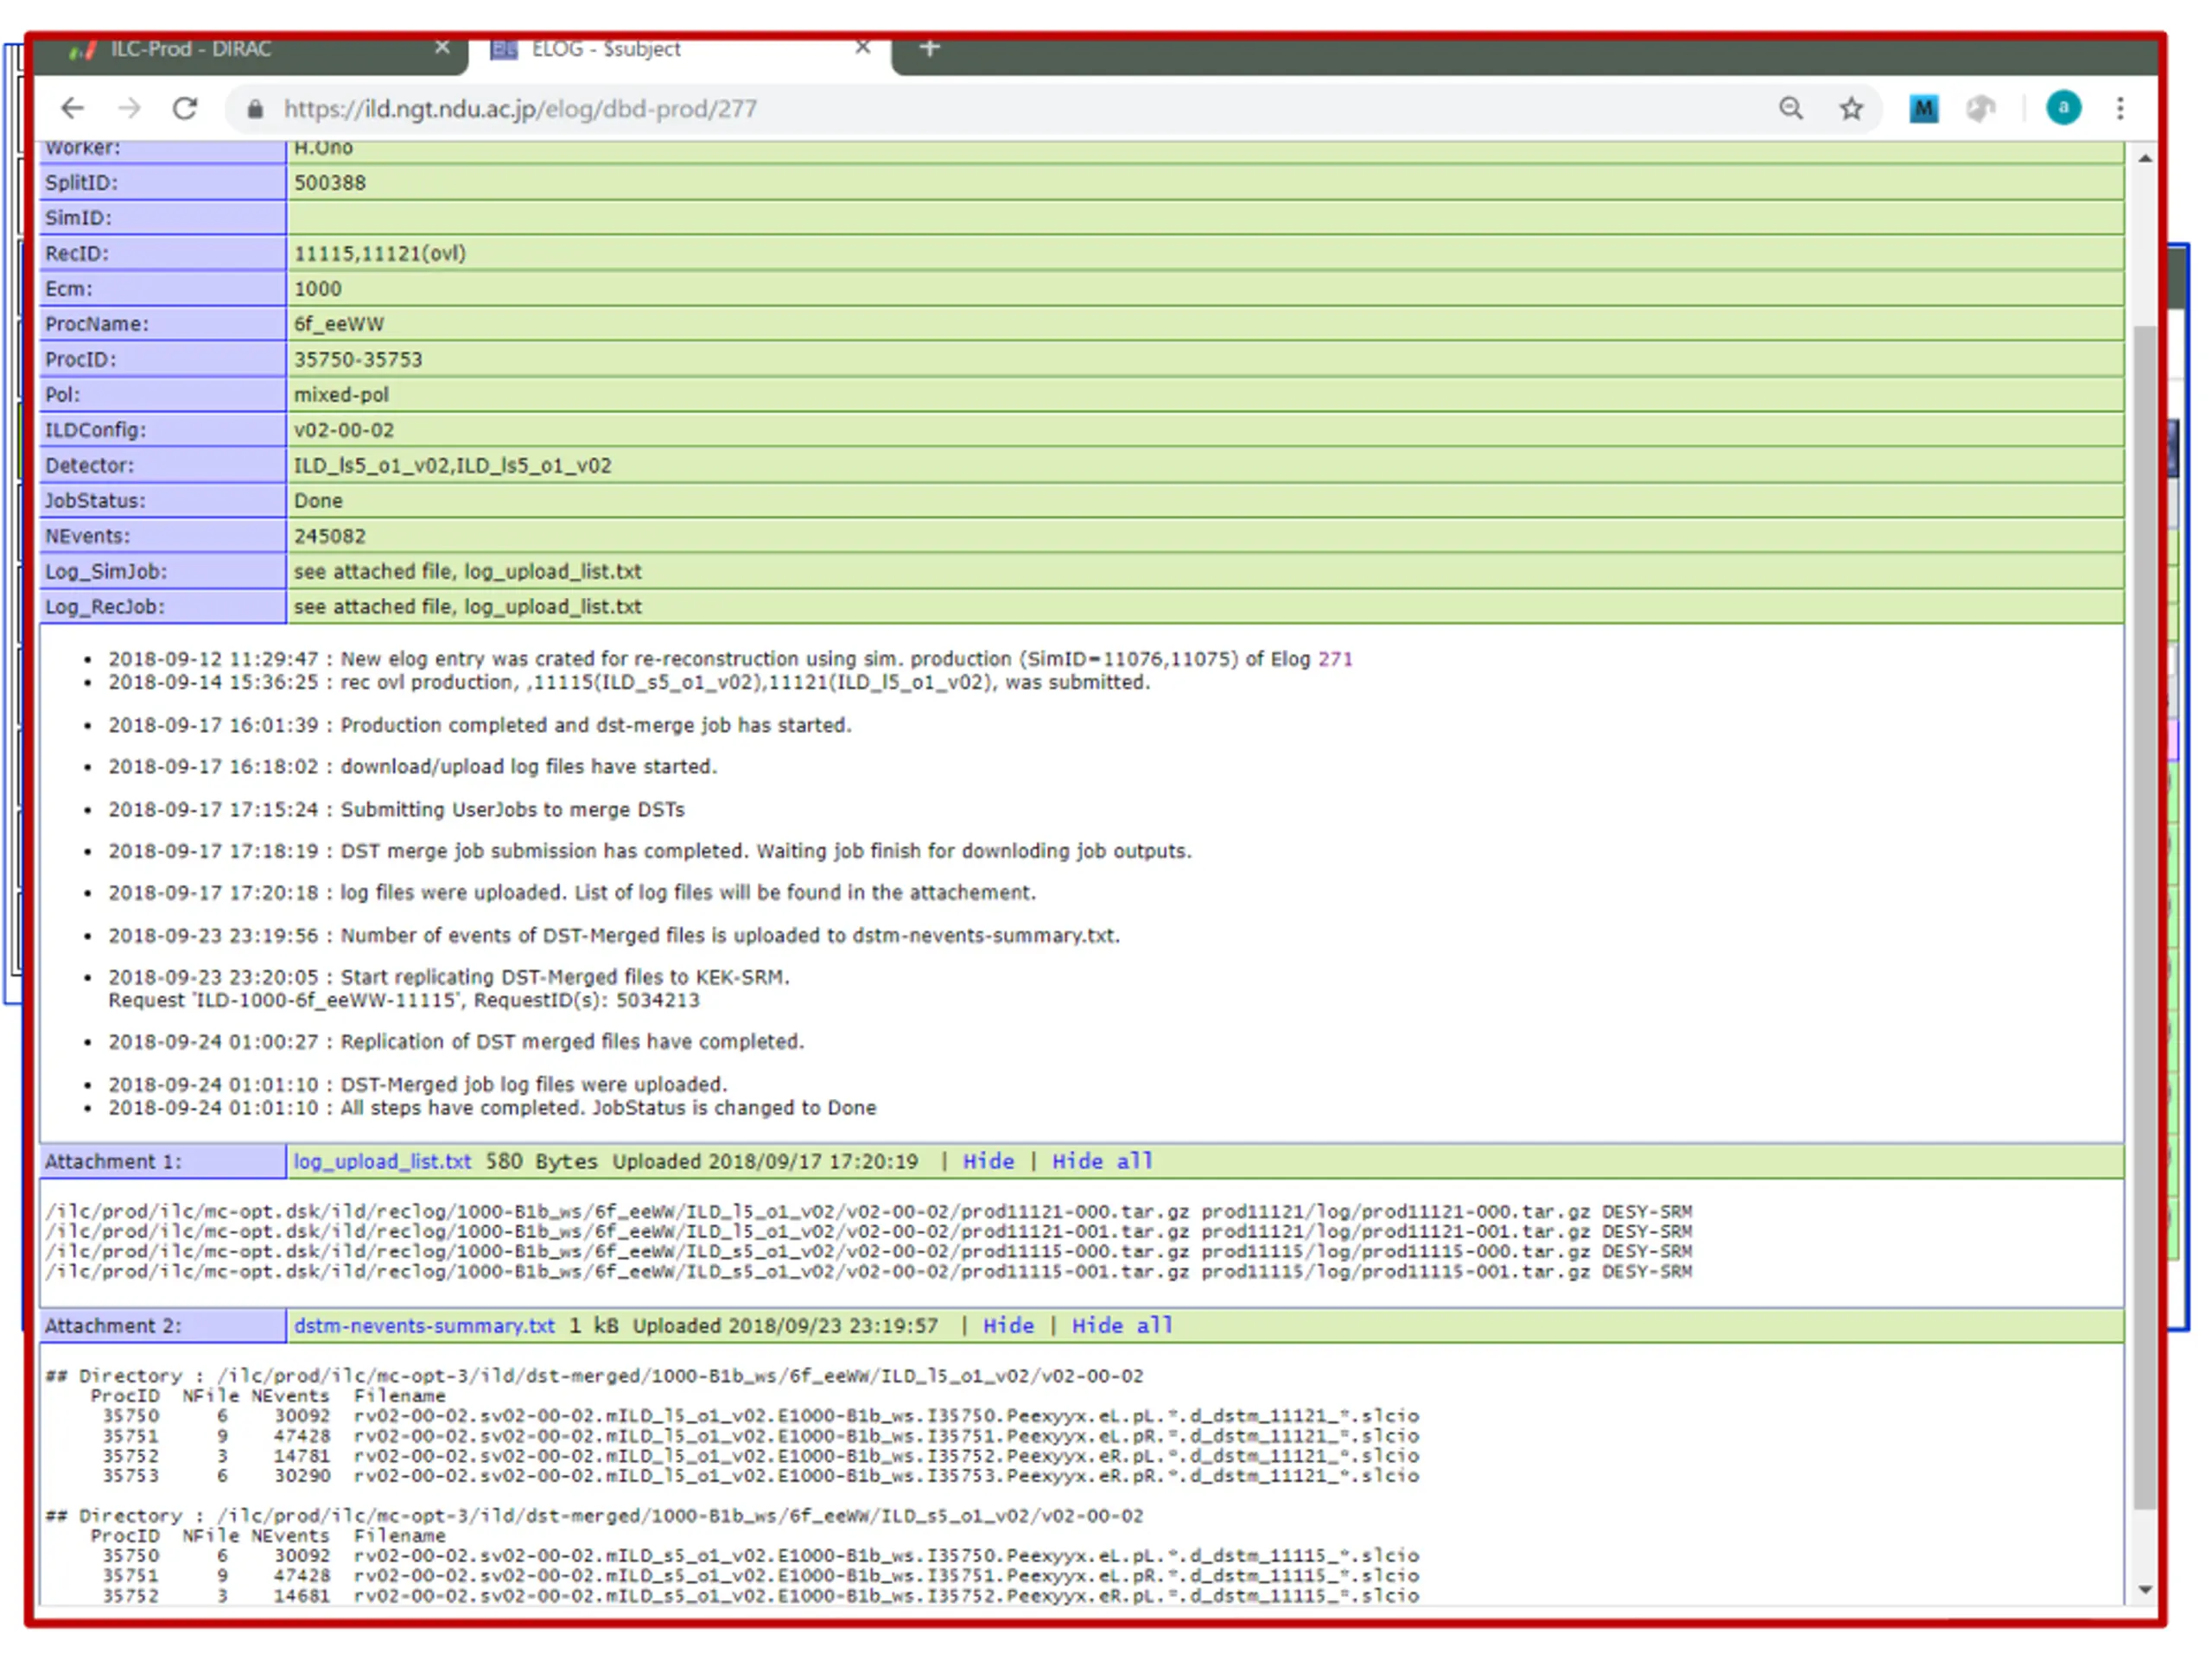Click the vertical scrollbar thumb

pyautogui.click(x=2144, y=917)
